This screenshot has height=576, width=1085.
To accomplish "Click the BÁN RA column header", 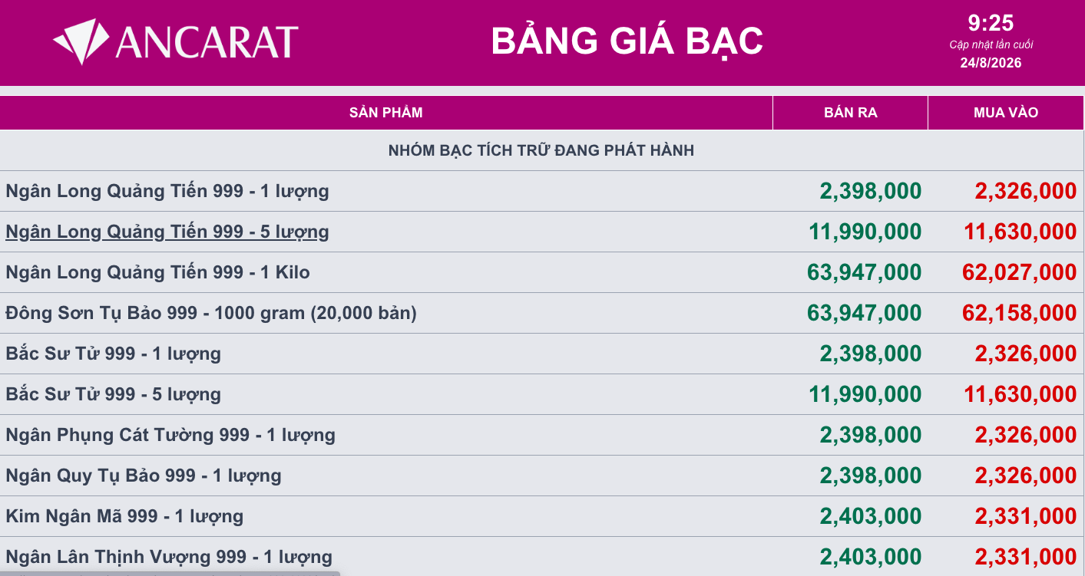I will click(x=851, y=113).
